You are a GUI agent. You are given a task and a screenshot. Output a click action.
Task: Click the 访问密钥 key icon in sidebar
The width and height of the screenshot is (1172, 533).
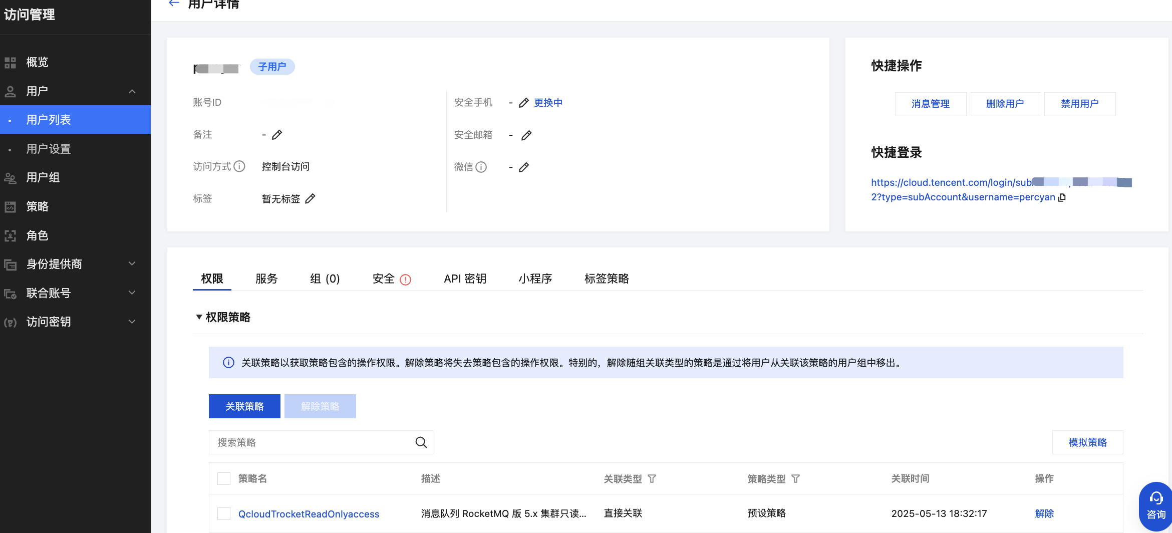[x=11, y=322]
